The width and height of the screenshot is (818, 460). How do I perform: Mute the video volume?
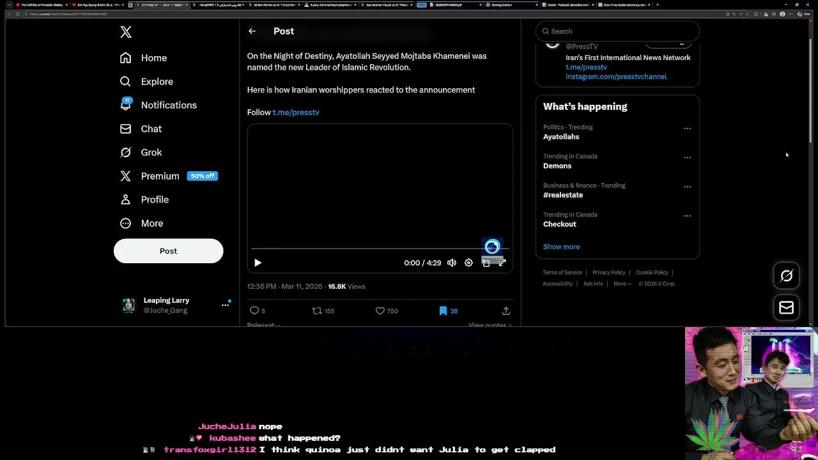pos(452,263)
